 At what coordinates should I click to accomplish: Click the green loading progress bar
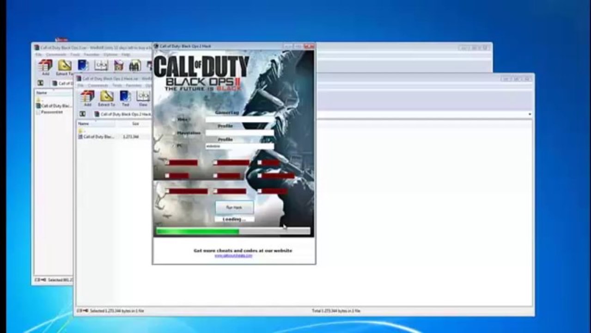point(233,231)
